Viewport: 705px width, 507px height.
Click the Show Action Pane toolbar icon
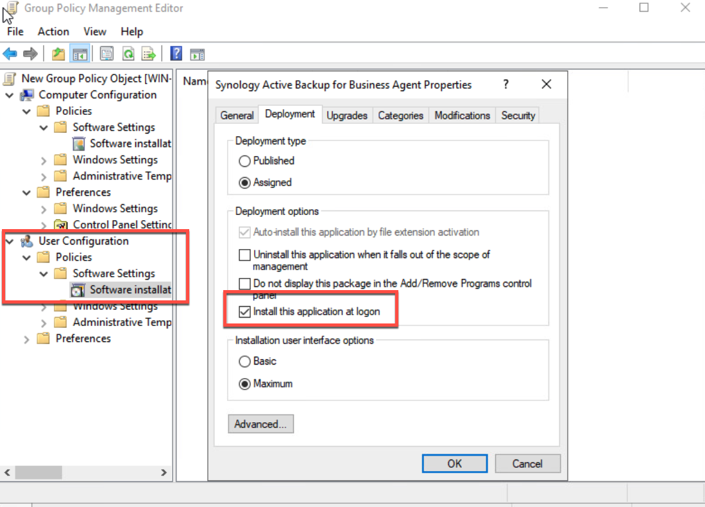click(x=198, y=53)
